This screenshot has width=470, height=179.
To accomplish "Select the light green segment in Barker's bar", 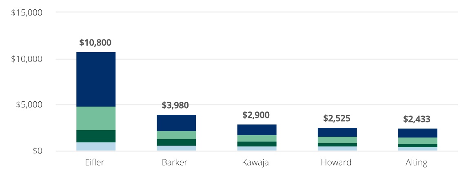I will tap(176, 135).
